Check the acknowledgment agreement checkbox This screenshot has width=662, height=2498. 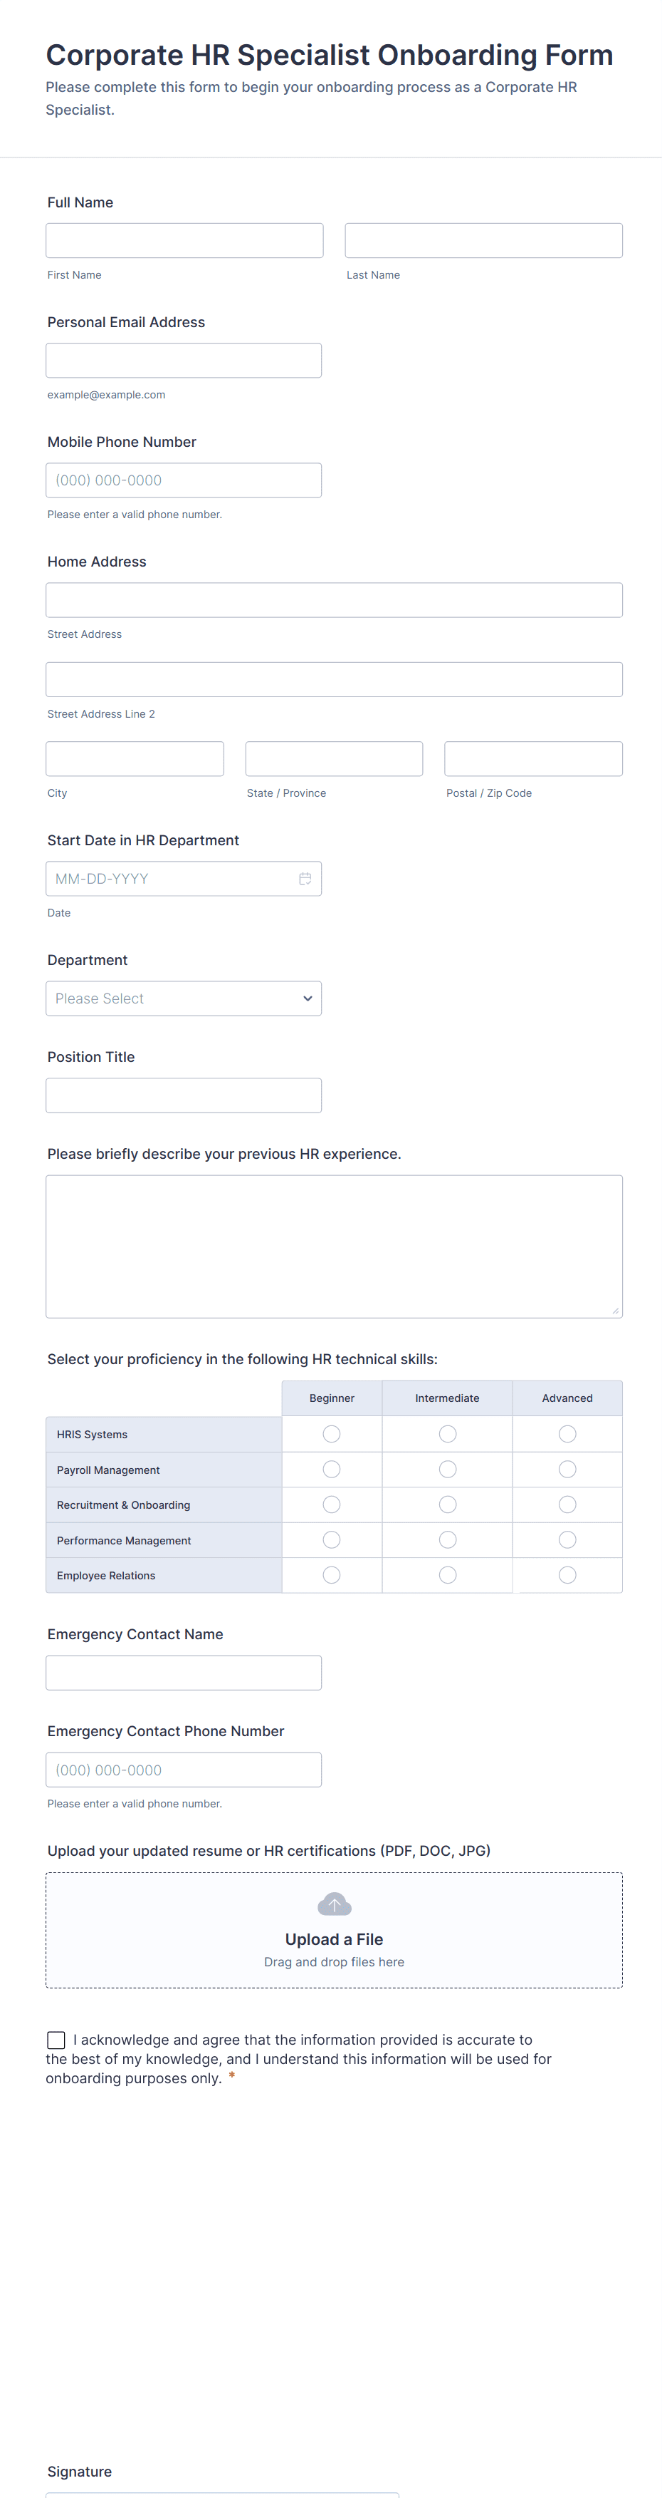(57, 2040)
